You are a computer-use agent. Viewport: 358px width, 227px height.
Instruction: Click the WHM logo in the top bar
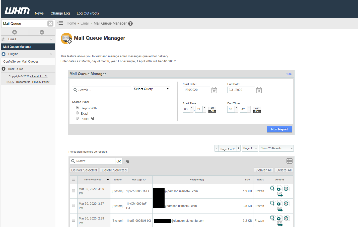click(x=17, y=11)
